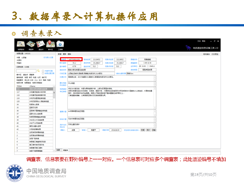Select record row 116 in the list
244x183 pixels.
pyautogui.click(x=35, y=89)
